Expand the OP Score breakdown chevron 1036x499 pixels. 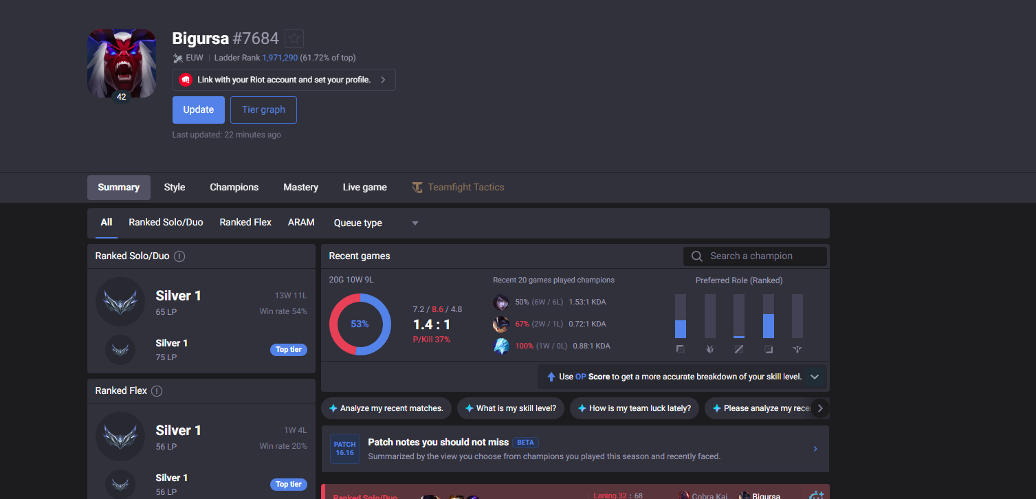coord(815,377)
